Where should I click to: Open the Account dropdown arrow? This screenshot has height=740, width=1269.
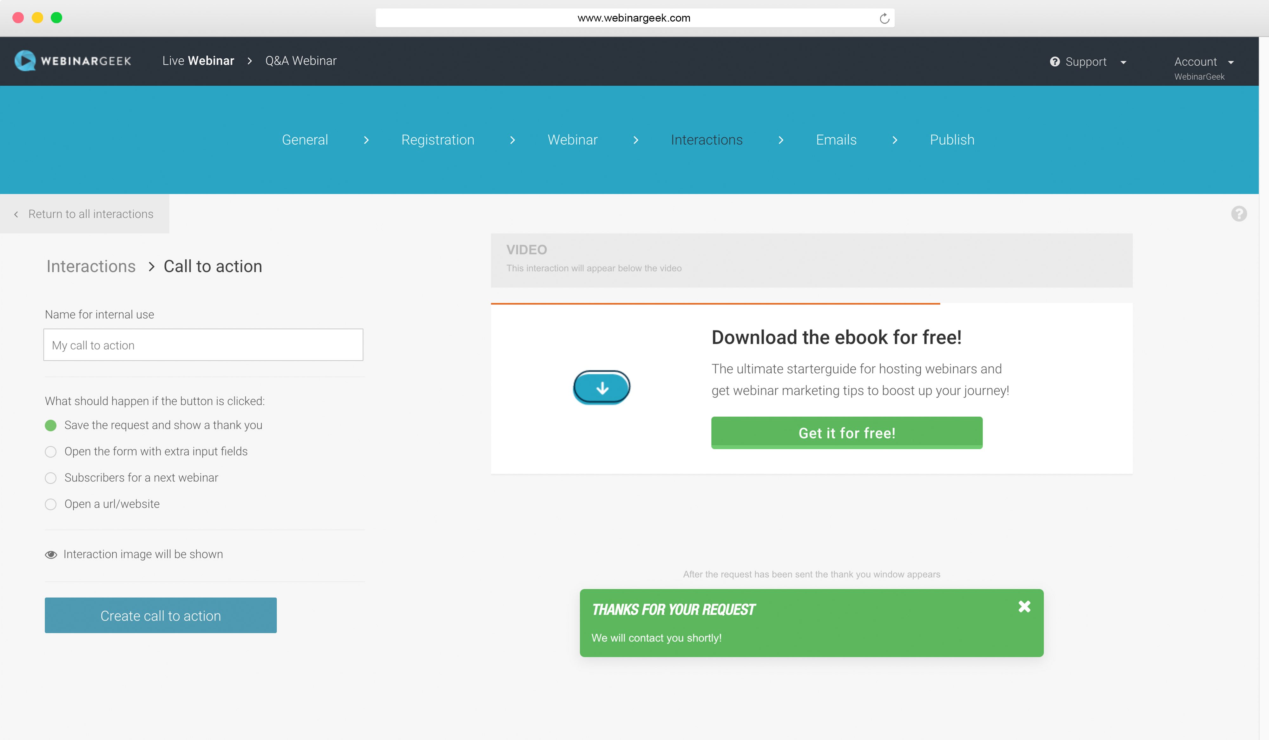pos(1231,62)
